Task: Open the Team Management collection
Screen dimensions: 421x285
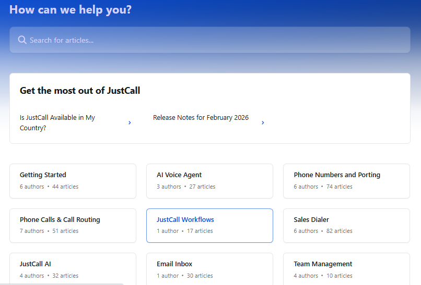Action: [x=347, y=269]
